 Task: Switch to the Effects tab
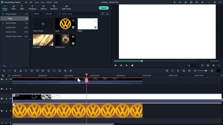(44, 7)
